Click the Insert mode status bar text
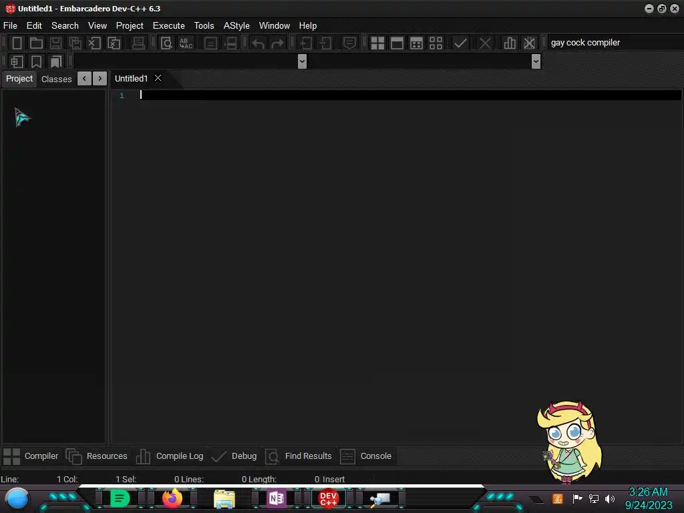The height and width of the screenshot is (513, 684). (334, 480)
